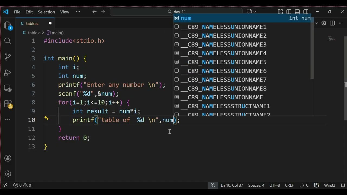Change indentation via Spaces: 4
The height and width of the screenshot is (195, 347).
coord(256,185)
